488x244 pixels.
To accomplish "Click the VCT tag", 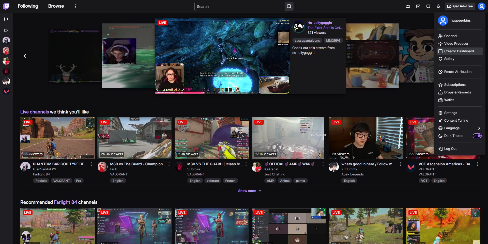I will click(x=424, y=181).
